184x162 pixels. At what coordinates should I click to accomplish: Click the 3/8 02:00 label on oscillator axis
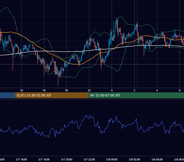[x=134, y=159]
